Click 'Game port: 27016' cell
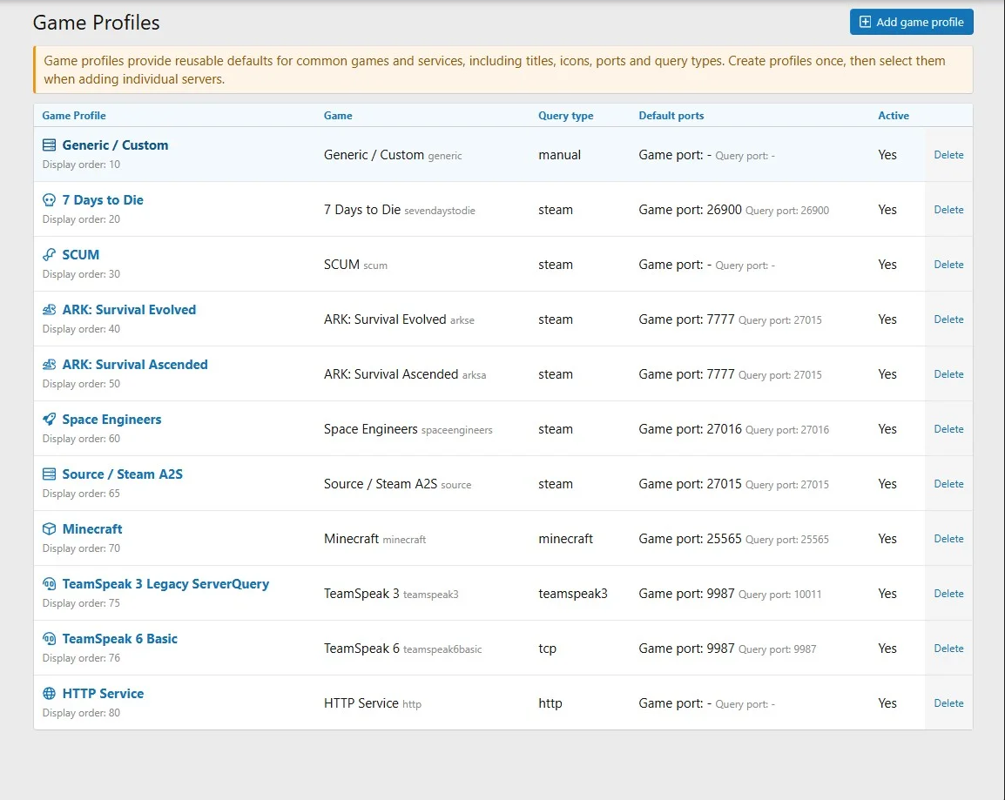Image resolution: width=1005 pixels, height=800 pixels. [690, 429]
